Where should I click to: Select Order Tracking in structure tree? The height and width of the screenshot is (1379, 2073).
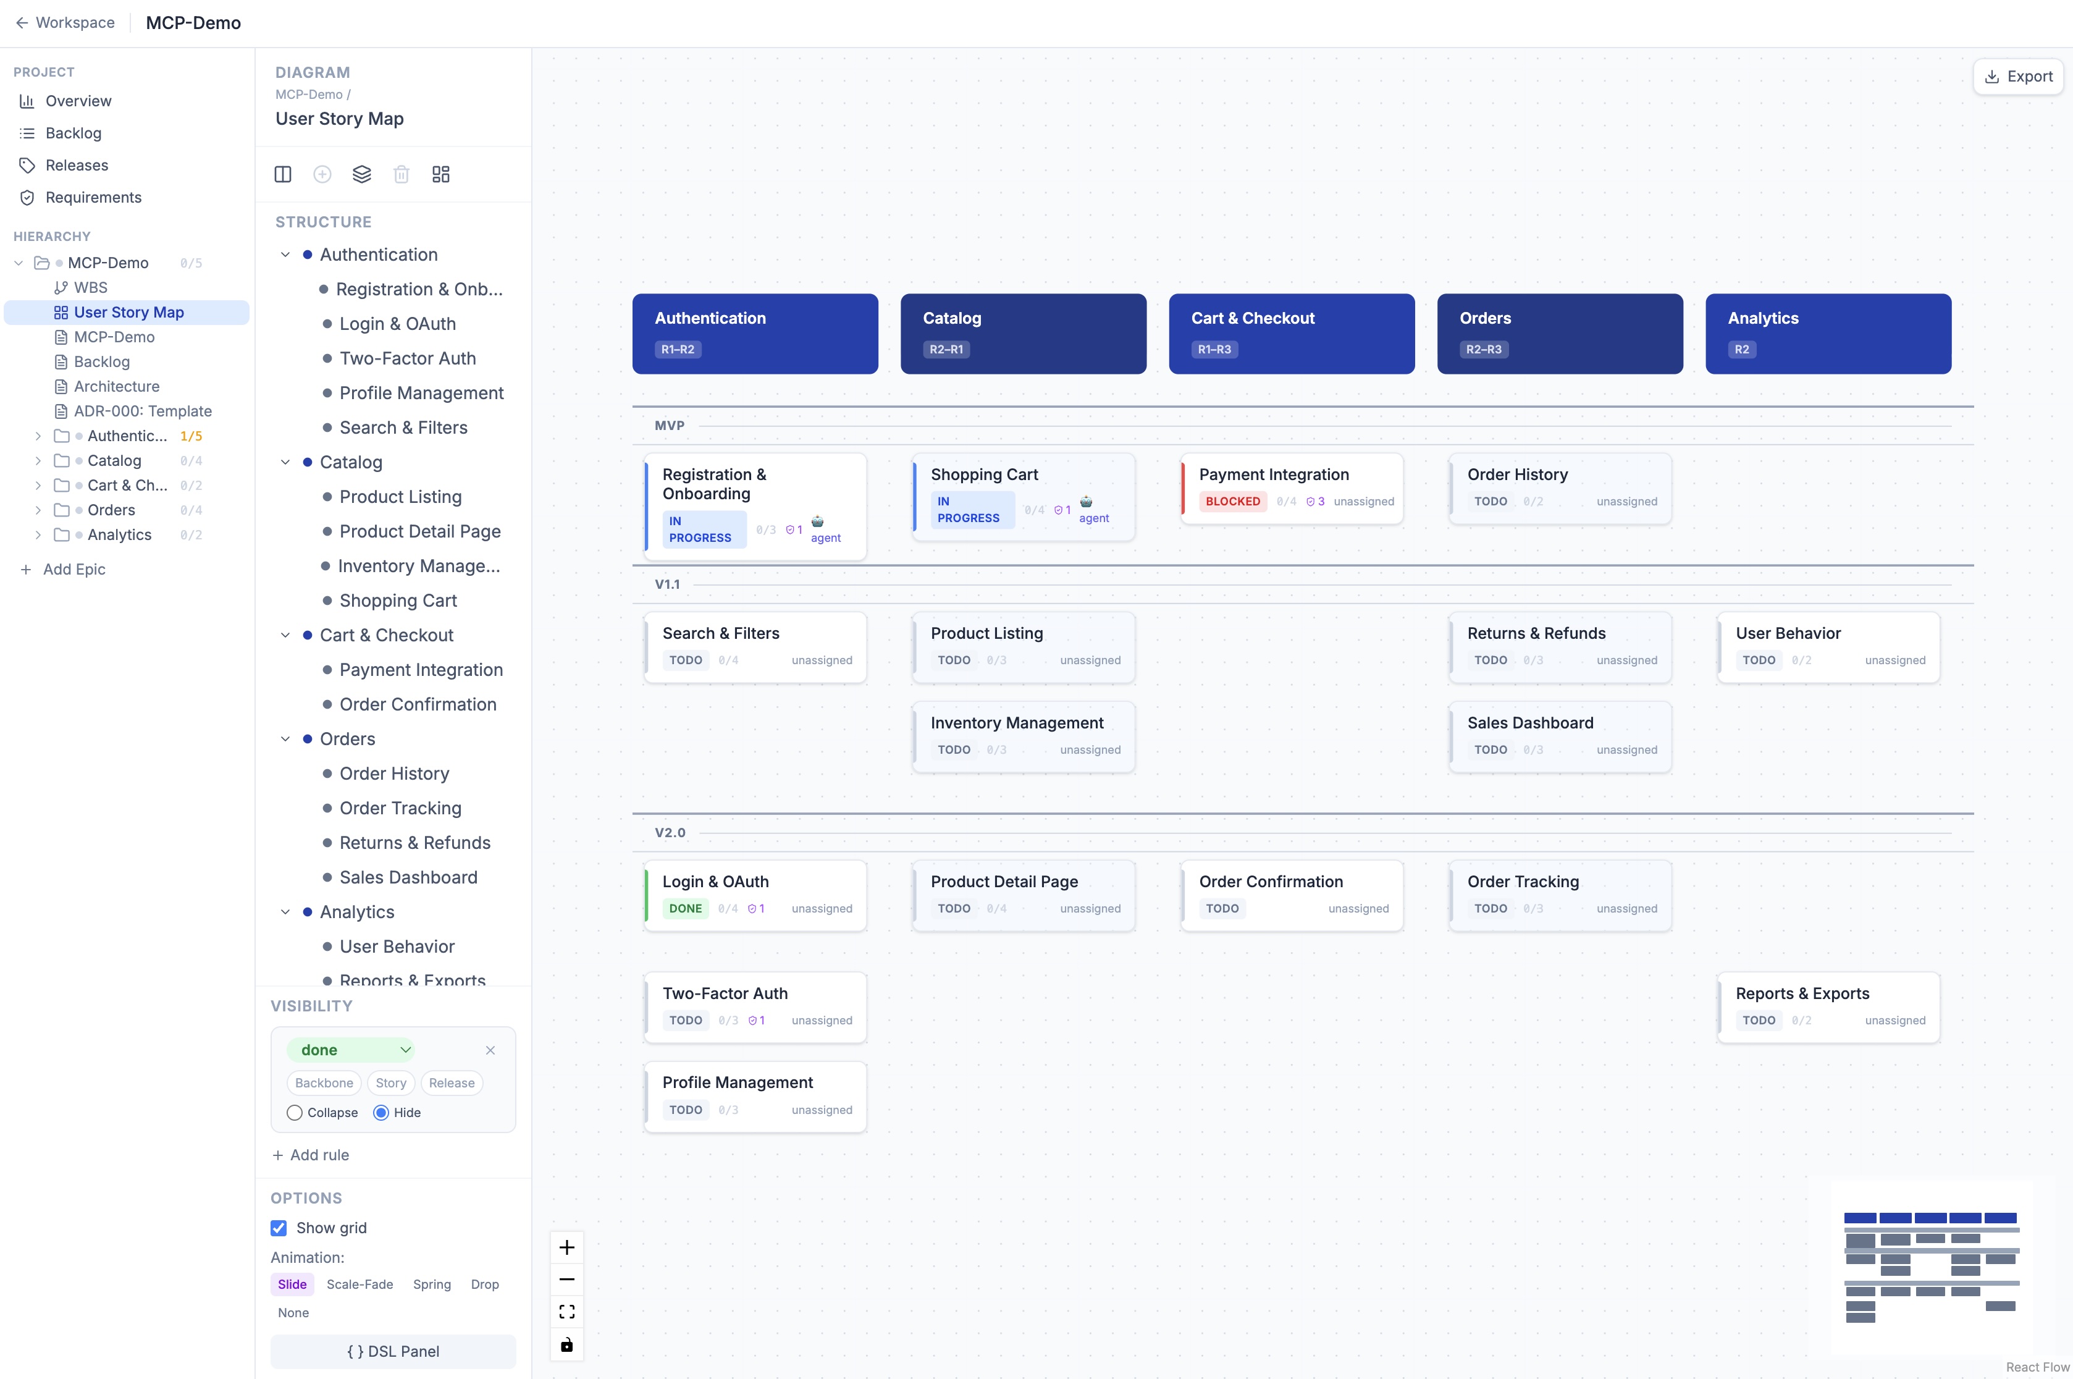(x=400, y=808)
